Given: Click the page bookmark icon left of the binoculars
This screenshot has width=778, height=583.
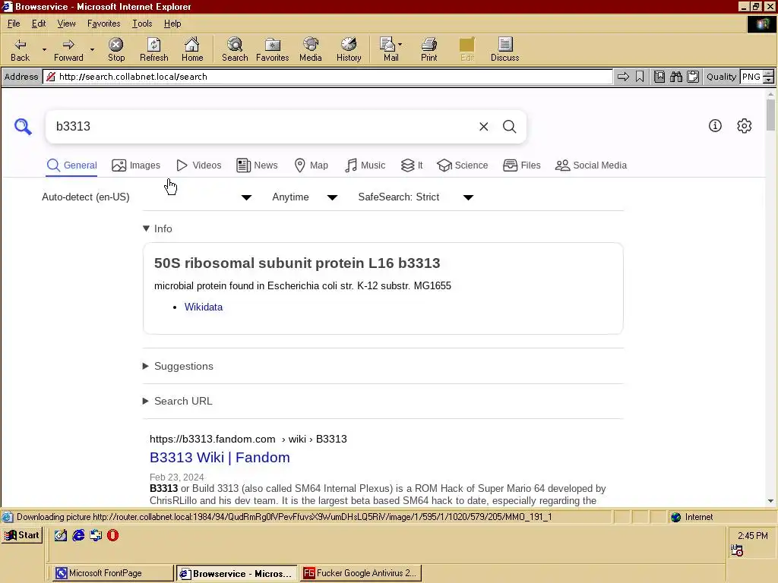Looking at the screenshot, I should point(659,77).
